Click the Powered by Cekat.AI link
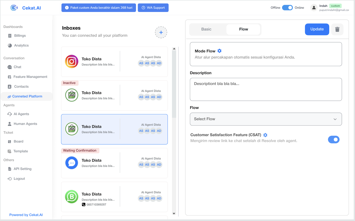This screenshot has height=221, width=355. click(x=26, y=215)
